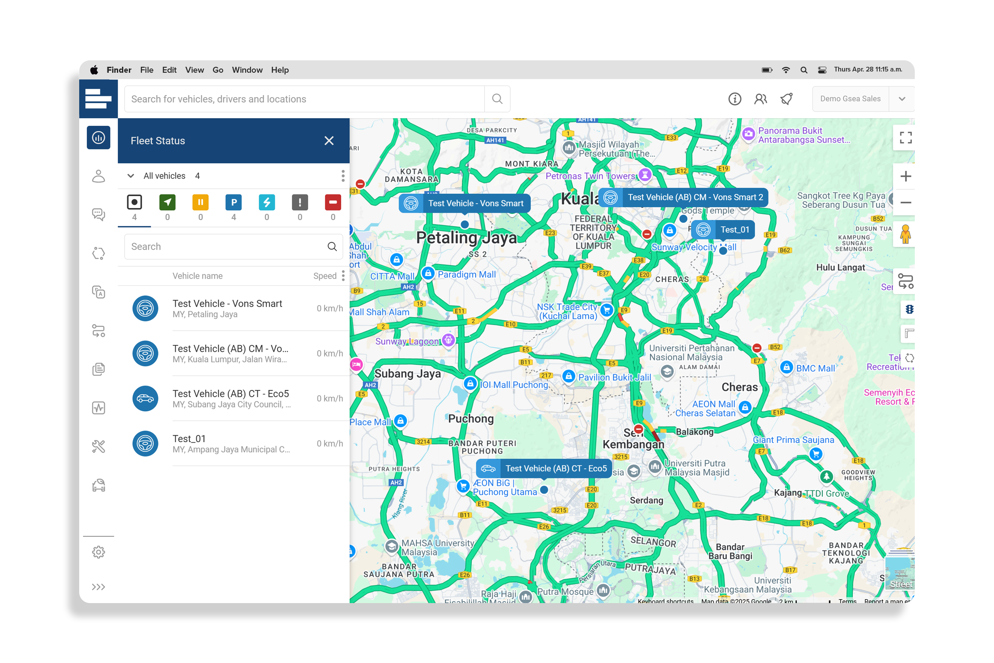Open the Fleet Status dashboard sidebar icon

coord(98,137)
